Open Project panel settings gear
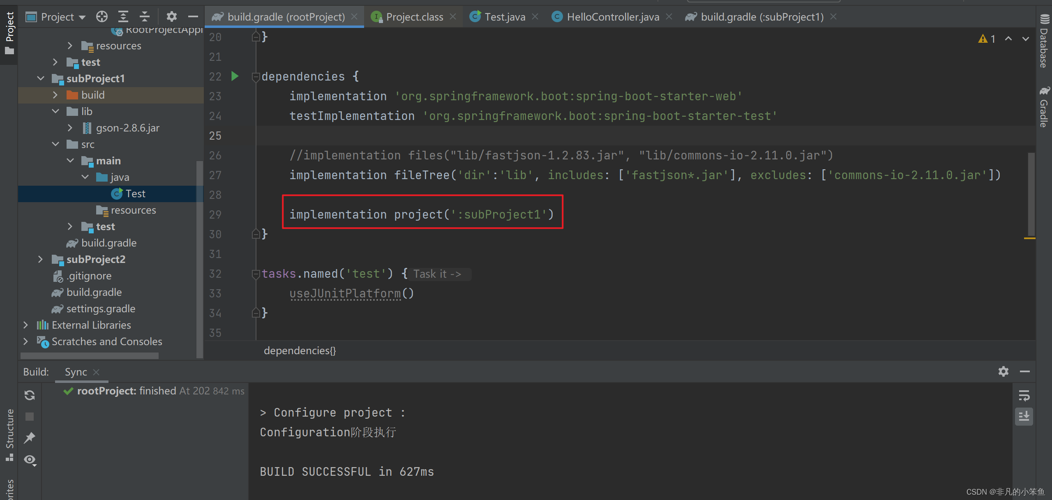The width and height of the screenshot is (1052, 500). point(171,17)
